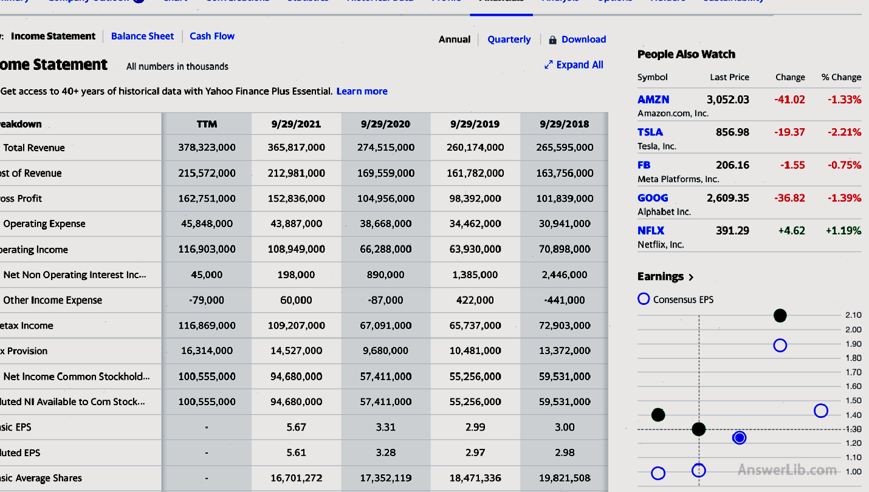This screenshot has height=492, width=869.
Task: Switch to the Cash Flow view
Action: 212,36
